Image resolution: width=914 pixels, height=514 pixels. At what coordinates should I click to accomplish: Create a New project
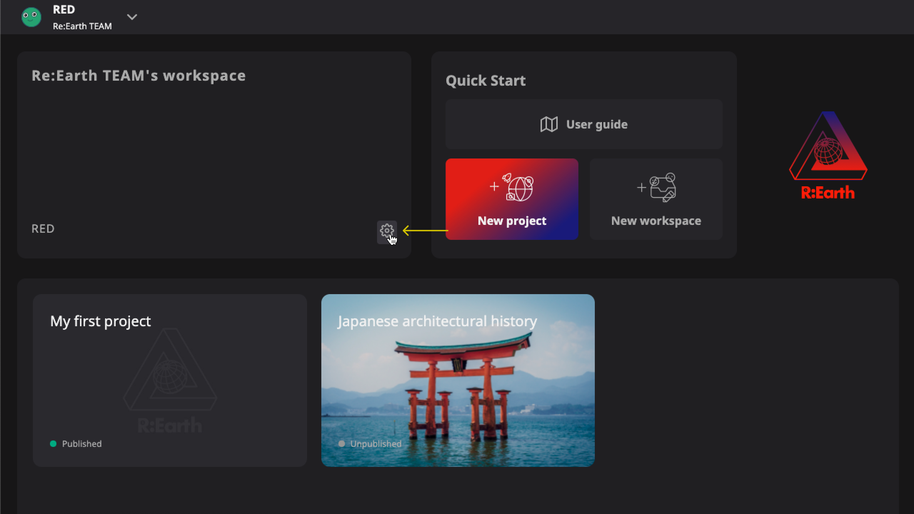coord(512,199)
